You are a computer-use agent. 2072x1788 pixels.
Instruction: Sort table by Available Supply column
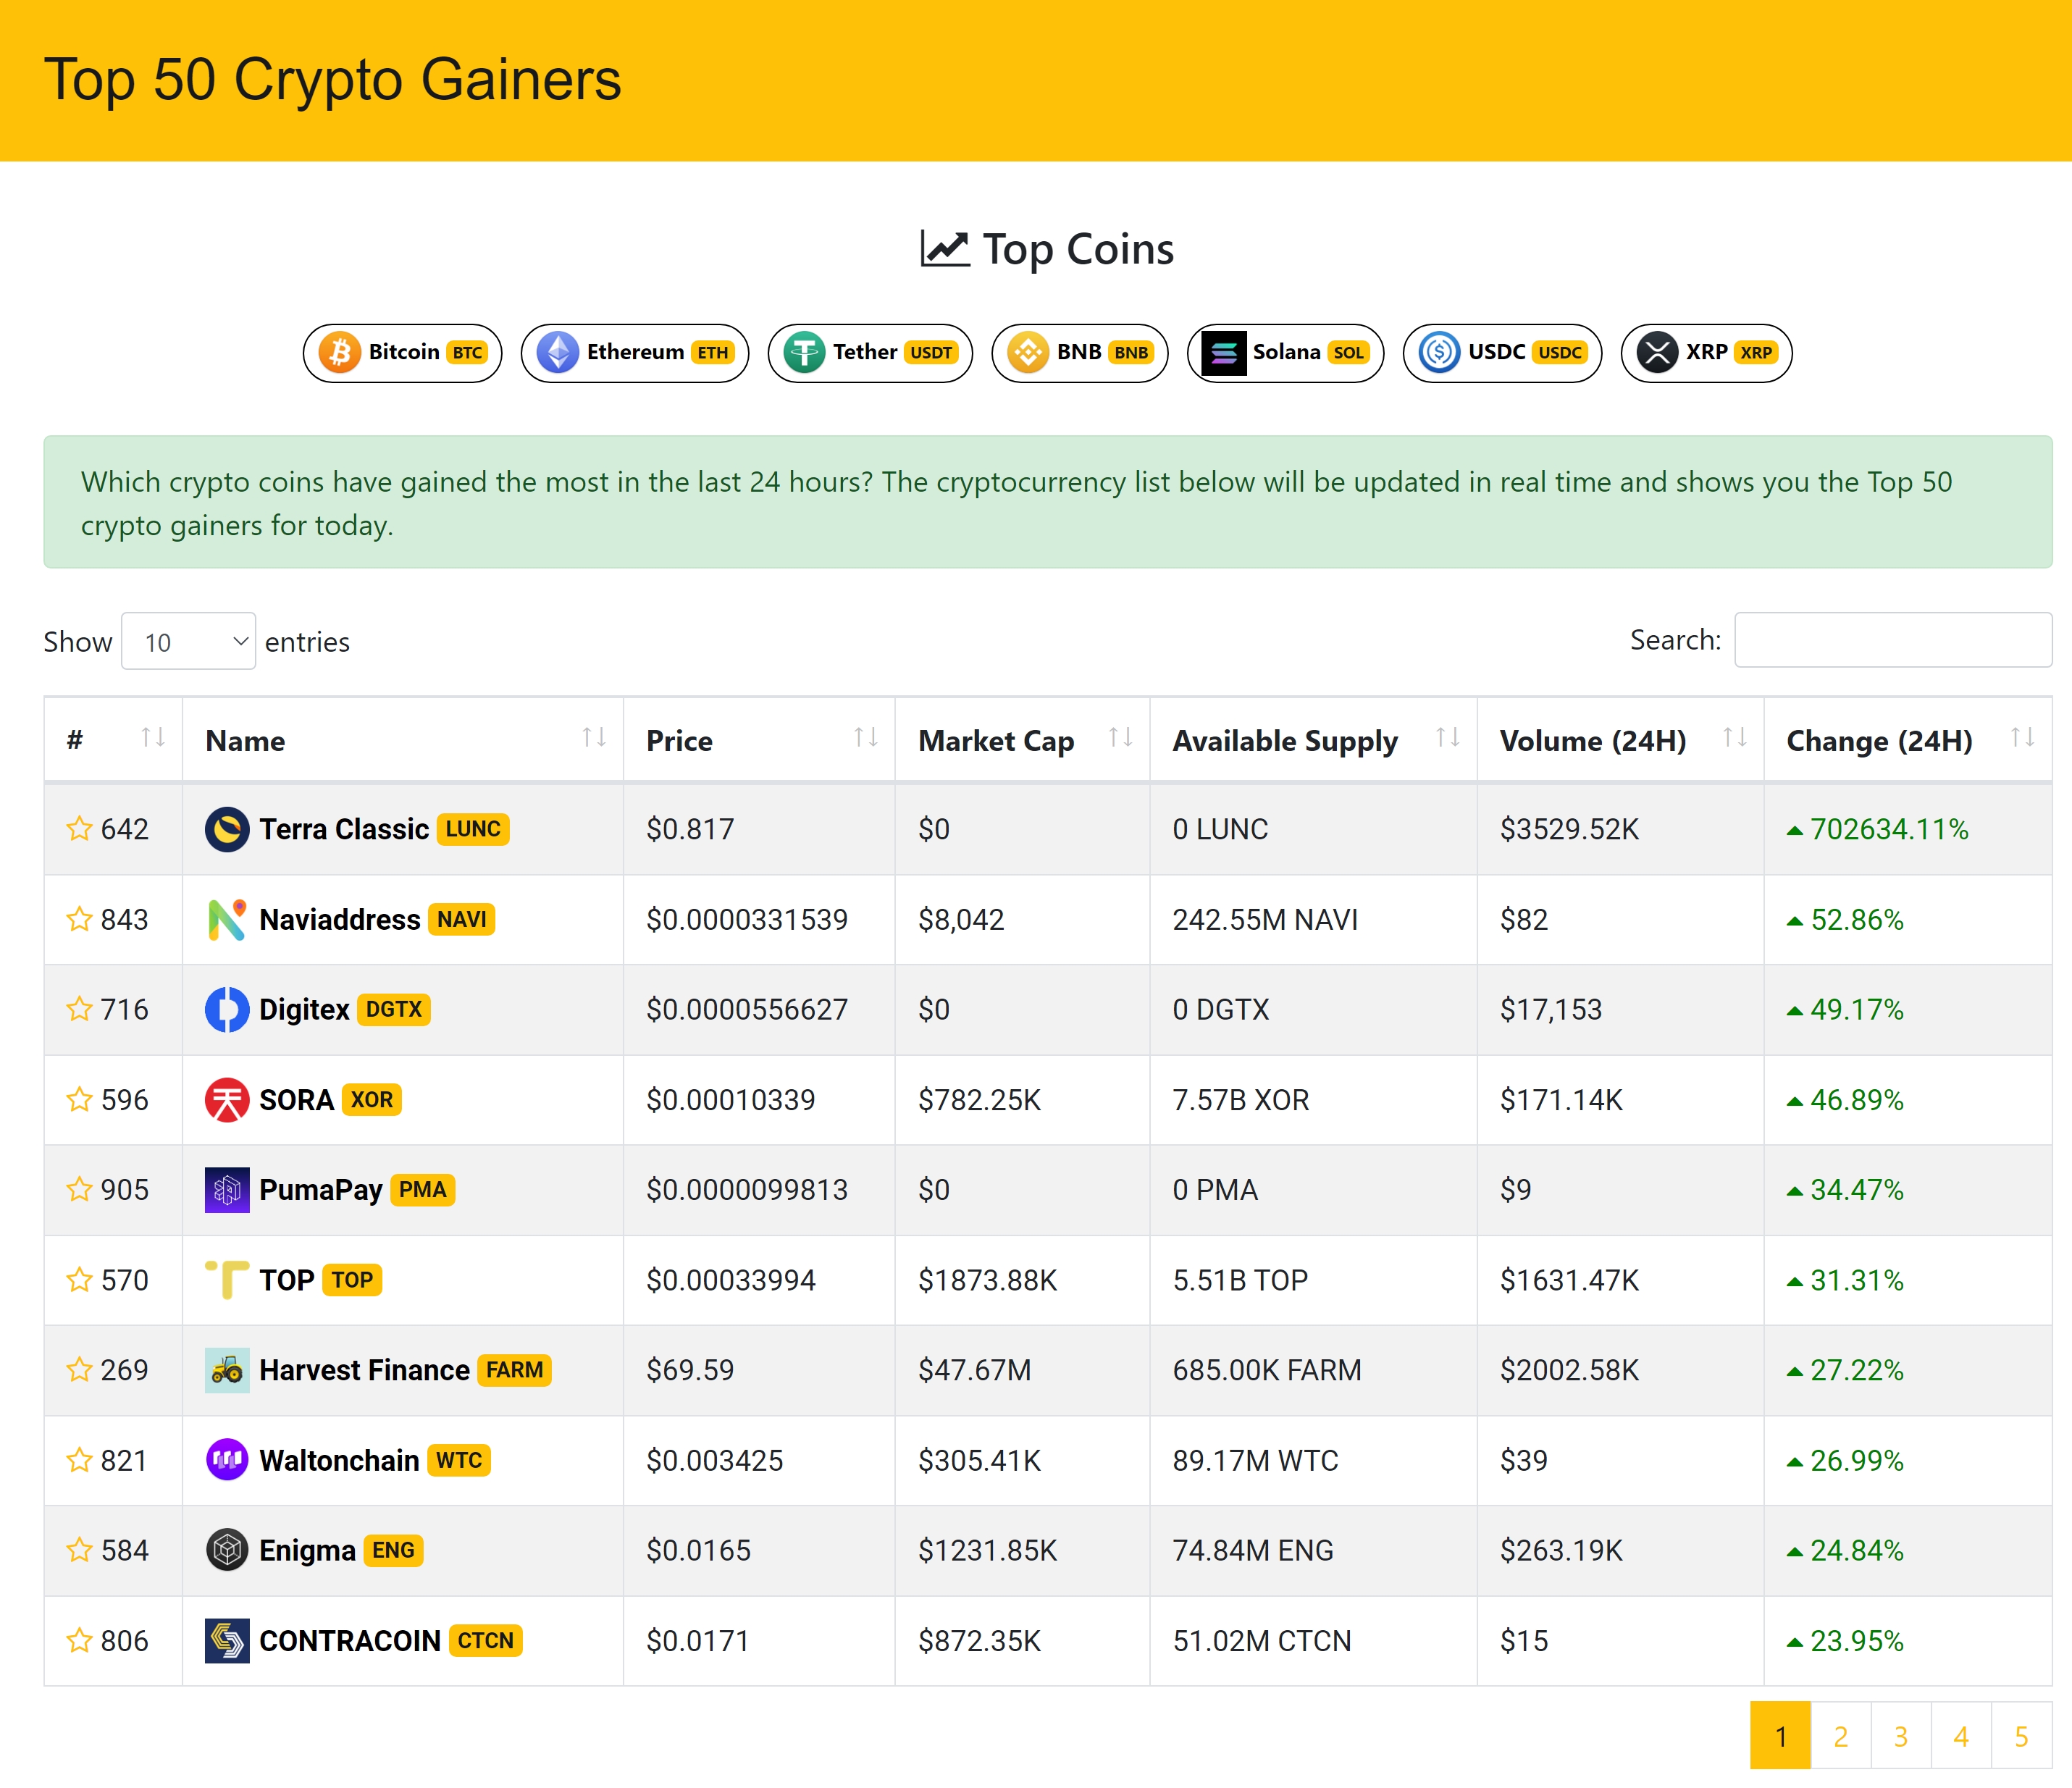point(1314,740)
